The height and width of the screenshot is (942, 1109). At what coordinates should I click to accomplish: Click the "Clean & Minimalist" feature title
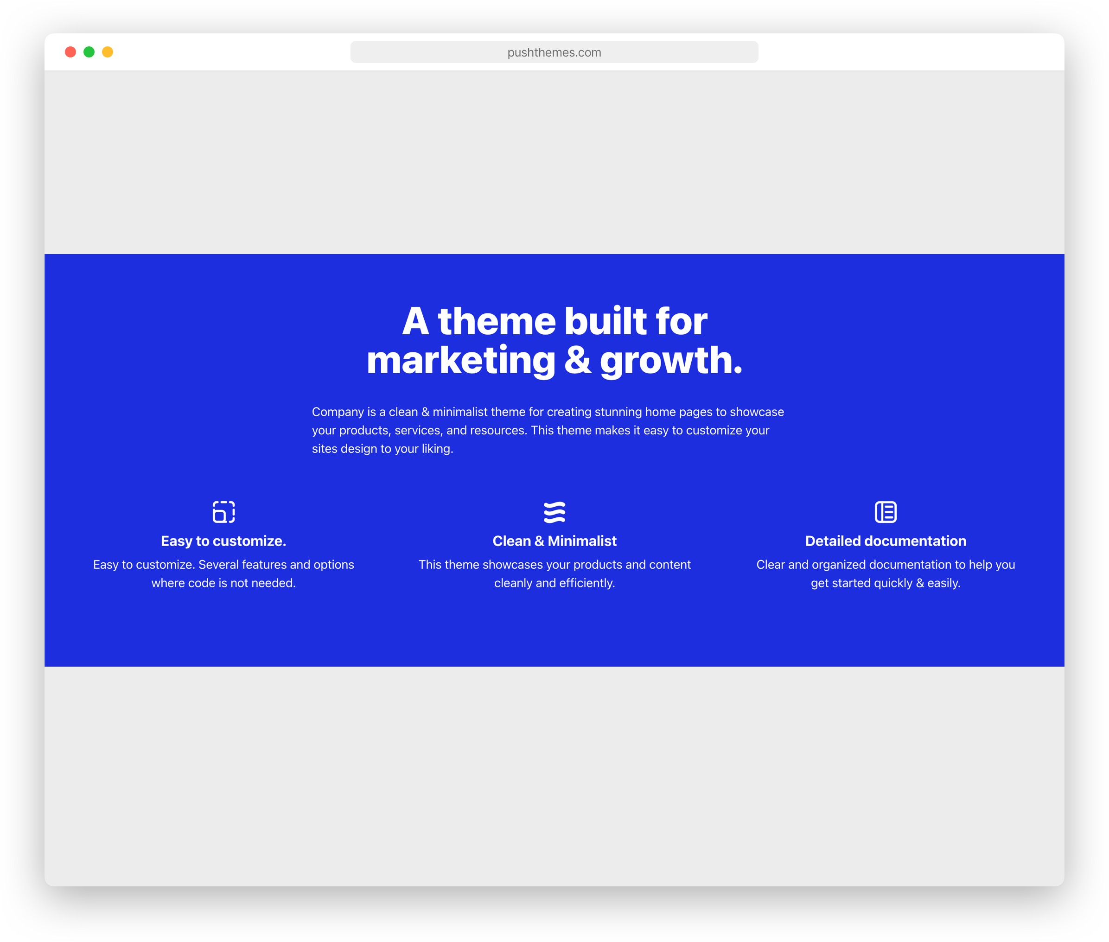click(554, 541)
